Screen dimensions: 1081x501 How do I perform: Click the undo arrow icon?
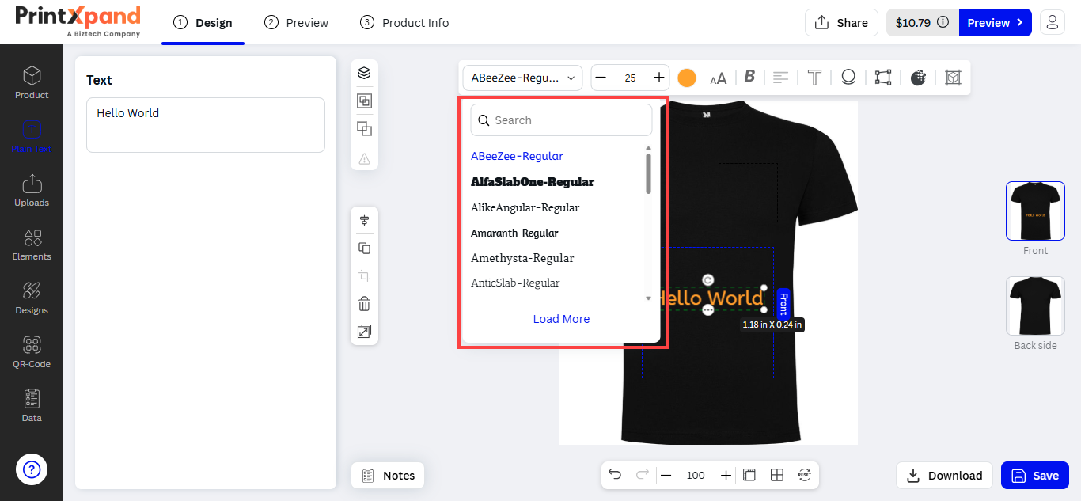(x=615, y=475)
